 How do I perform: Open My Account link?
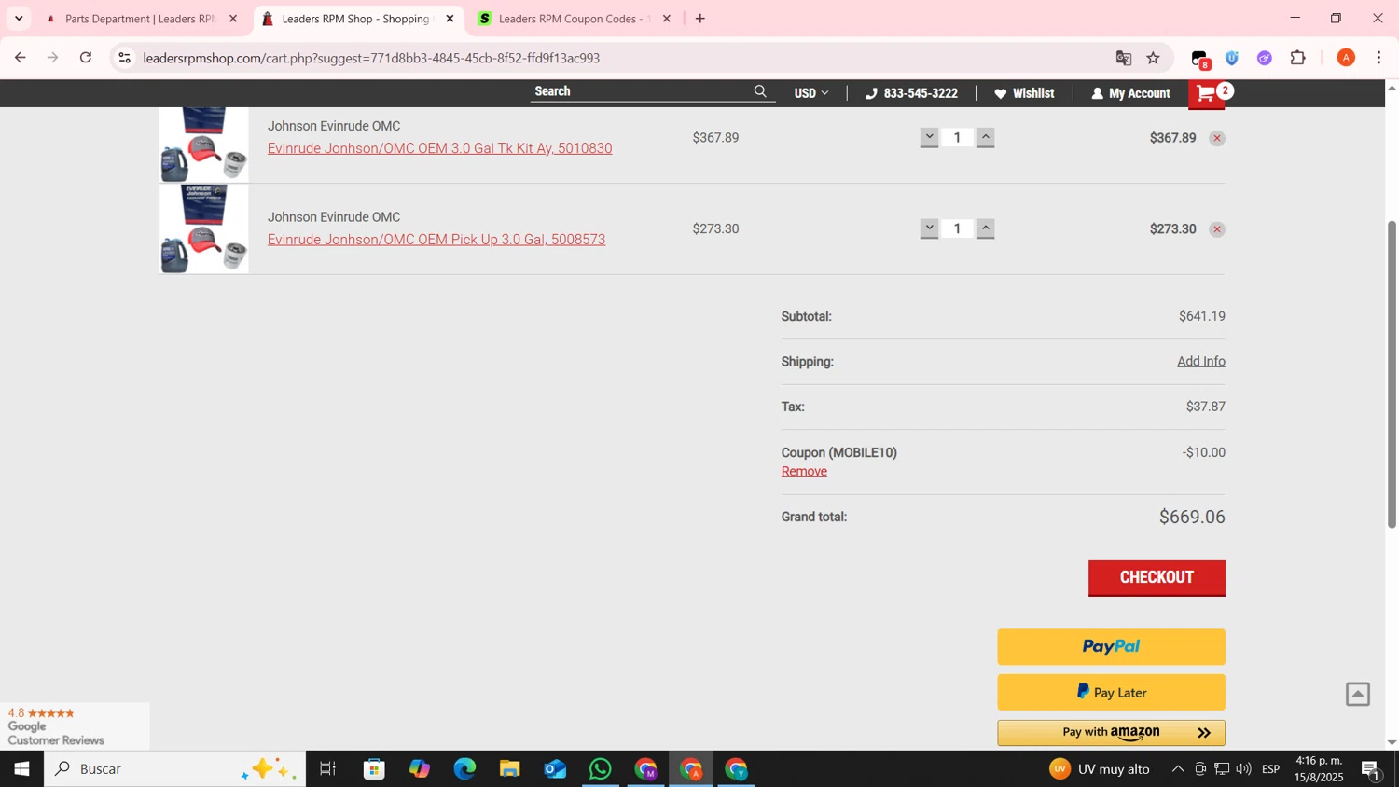click(x=1130, y=93)
